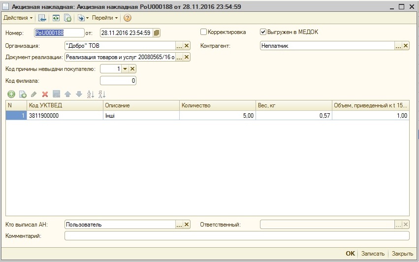The height and width of the screenshot is (262, 419).
Task: Open the Действия menu
Action: tap(18, 18)
